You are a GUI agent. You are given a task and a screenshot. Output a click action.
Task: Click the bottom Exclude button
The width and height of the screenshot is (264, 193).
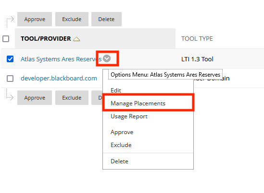pyautogui.click(x=72, y=98)
